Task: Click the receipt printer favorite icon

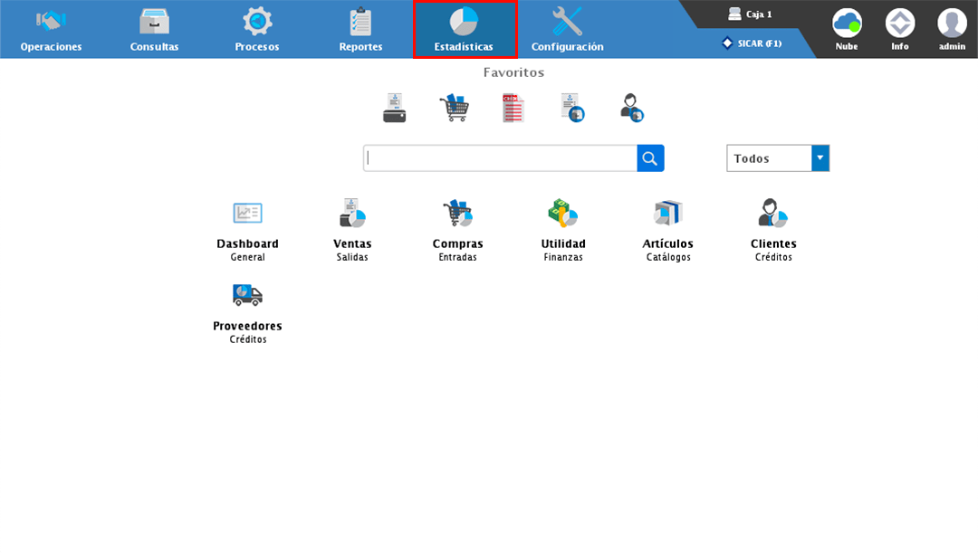Action: pyautogui.click(x=394, y=109)
